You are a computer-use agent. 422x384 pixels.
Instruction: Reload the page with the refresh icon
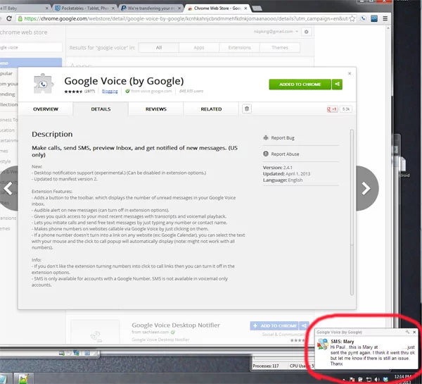(9, 18)
